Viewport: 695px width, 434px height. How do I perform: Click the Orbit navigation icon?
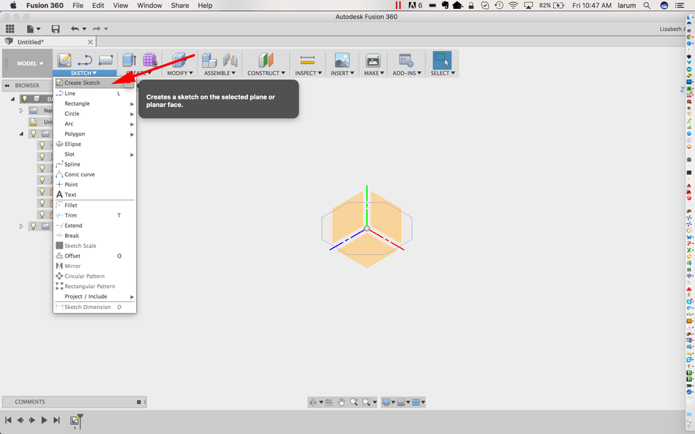(x=313, y=402)
